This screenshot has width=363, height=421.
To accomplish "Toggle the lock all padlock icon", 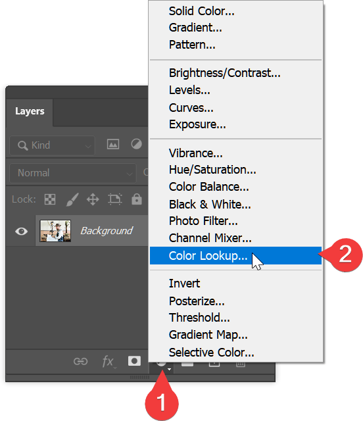I will pos(137,199).
